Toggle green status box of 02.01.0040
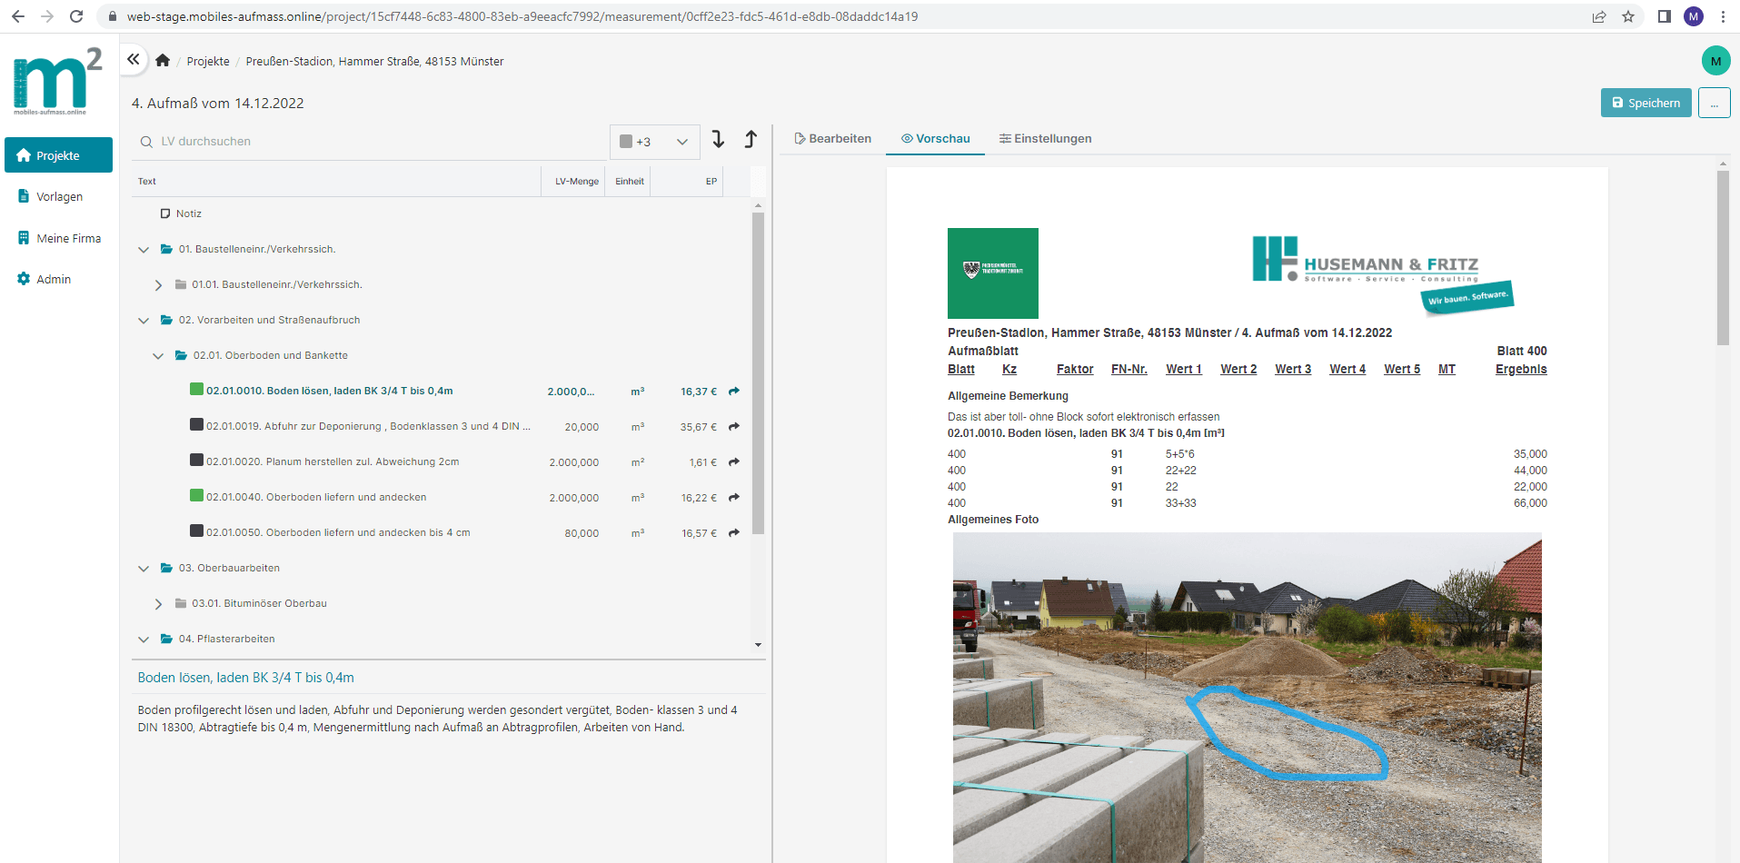 pos(196,496)
